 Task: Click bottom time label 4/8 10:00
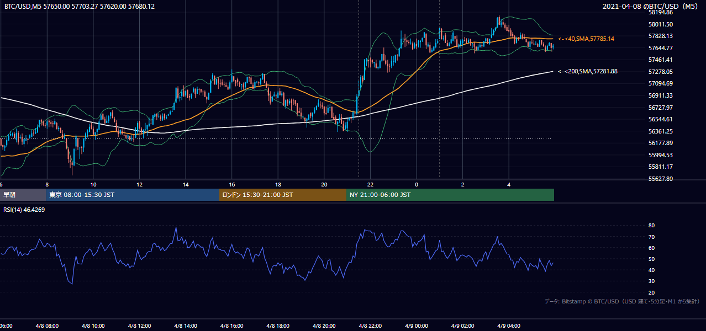(93, 326)
